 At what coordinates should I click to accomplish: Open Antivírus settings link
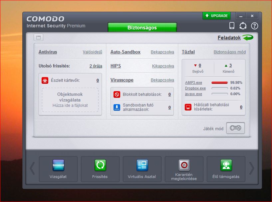48,52
